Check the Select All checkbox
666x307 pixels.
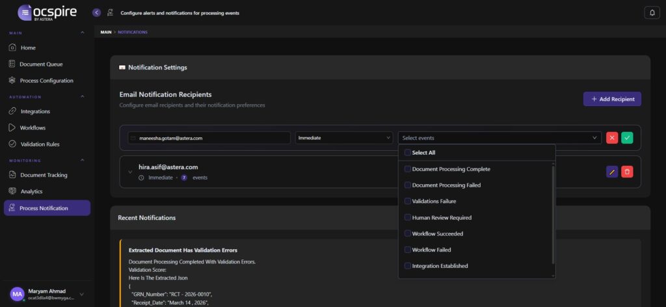[x=408, y=152]
